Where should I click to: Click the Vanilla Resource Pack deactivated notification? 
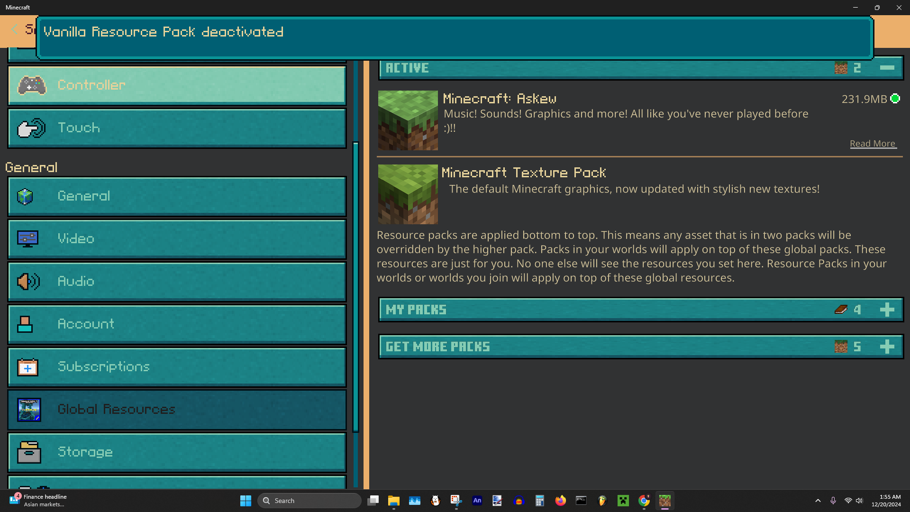455,38
